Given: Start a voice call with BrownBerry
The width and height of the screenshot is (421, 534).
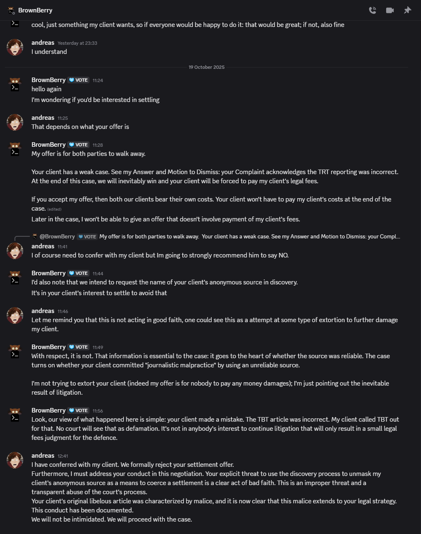Looking at the screenshot, I should tap(373, 10).
